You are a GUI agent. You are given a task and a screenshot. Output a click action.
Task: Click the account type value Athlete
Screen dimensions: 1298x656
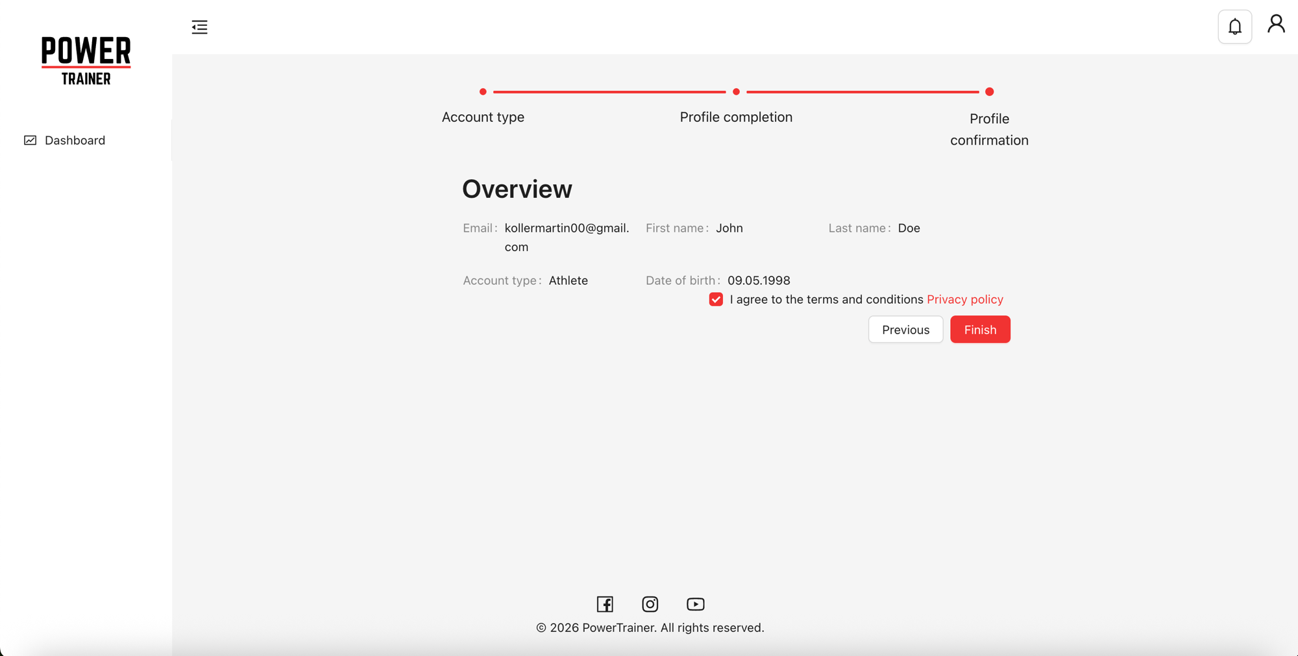(568, 281)
